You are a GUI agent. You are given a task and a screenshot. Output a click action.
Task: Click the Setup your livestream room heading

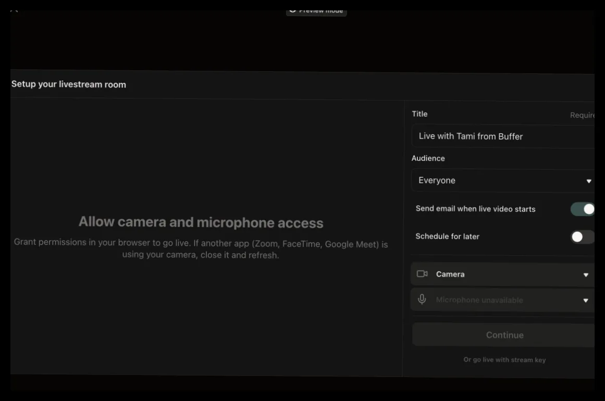click(x=69, y=84)
